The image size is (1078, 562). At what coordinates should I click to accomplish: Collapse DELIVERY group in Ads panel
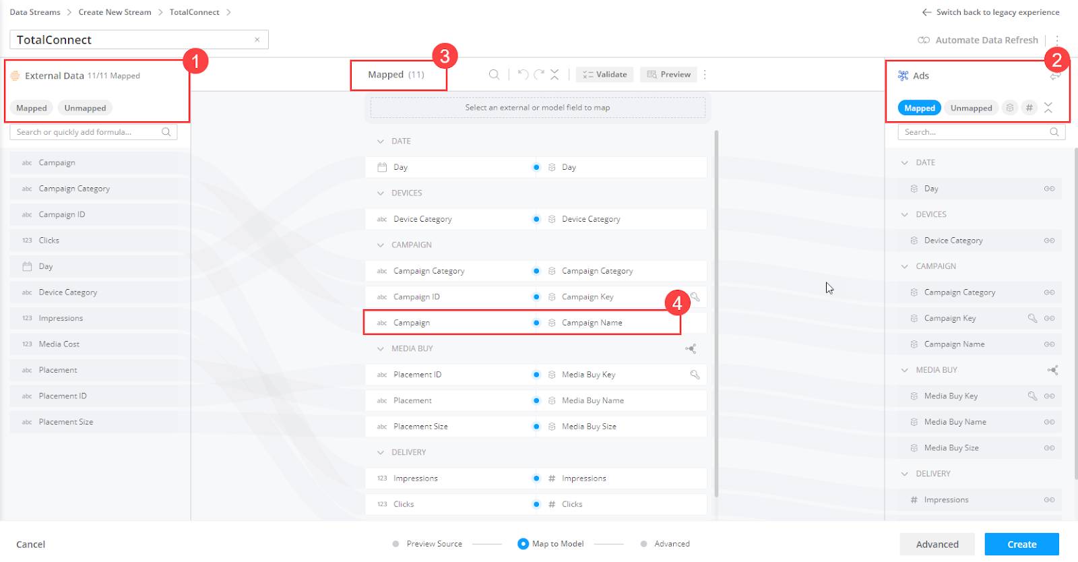[905, 474]
